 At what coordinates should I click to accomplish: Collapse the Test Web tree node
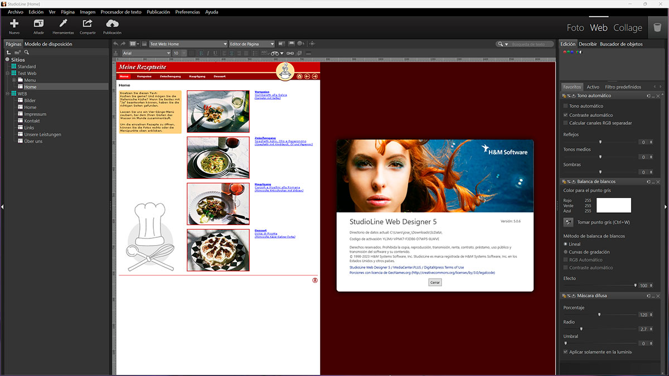click(8, 74)
